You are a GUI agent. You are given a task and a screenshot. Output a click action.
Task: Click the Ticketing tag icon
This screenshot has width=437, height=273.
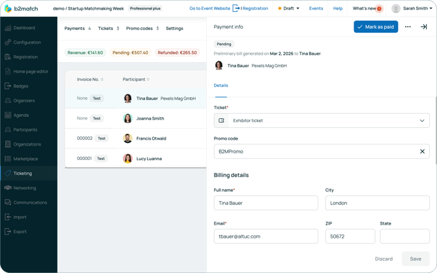point(8,173)
